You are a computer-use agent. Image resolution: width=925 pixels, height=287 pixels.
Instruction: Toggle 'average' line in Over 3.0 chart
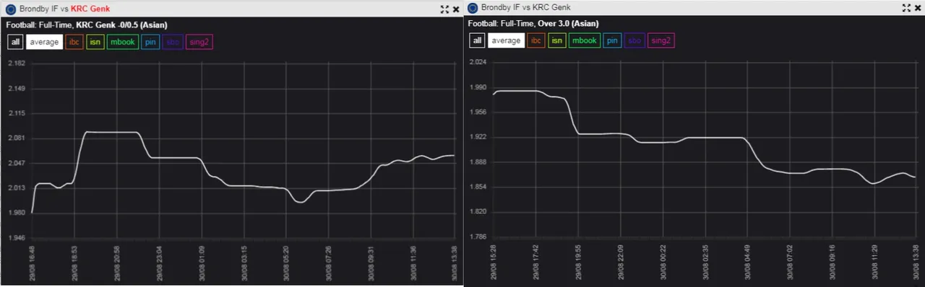506,40
